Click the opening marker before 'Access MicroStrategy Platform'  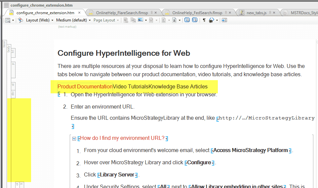coord(212,151)
